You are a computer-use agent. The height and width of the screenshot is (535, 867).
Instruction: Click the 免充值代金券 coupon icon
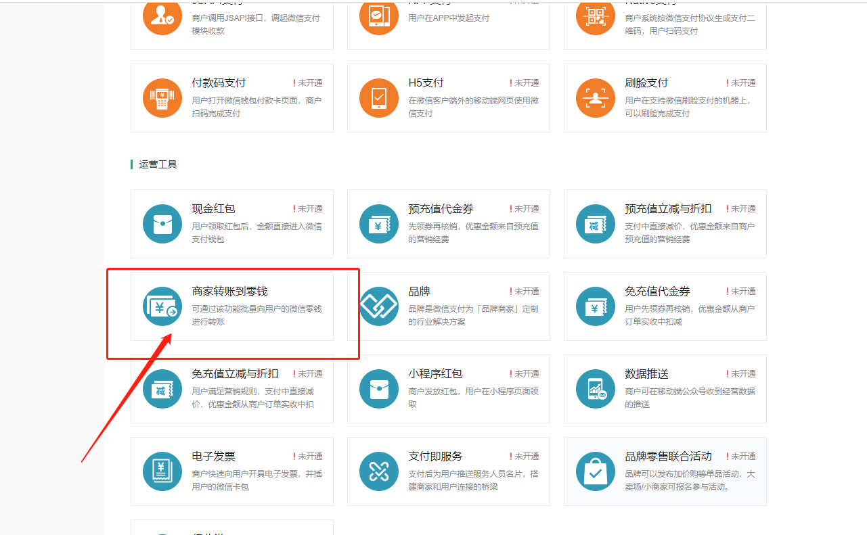click(596, 306)
